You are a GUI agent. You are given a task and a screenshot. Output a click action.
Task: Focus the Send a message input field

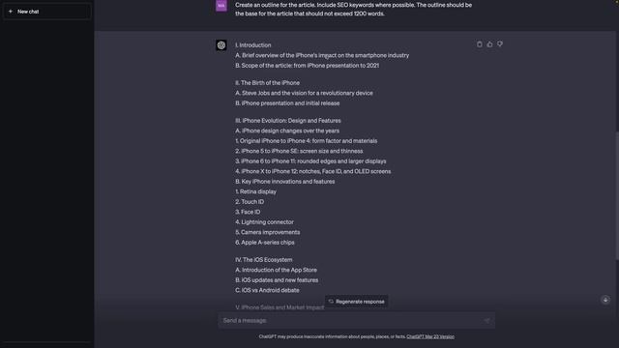coord(356,320)
